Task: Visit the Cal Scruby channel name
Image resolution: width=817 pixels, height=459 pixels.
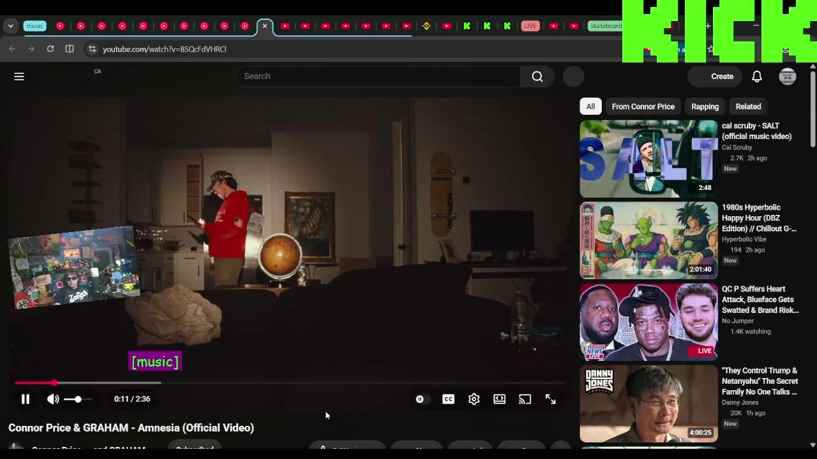Action: (x=737, y=147)
